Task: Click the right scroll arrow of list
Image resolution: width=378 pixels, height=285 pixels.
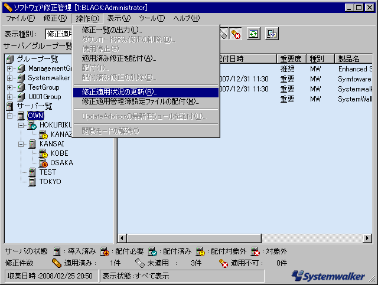Action: [367, 238]
